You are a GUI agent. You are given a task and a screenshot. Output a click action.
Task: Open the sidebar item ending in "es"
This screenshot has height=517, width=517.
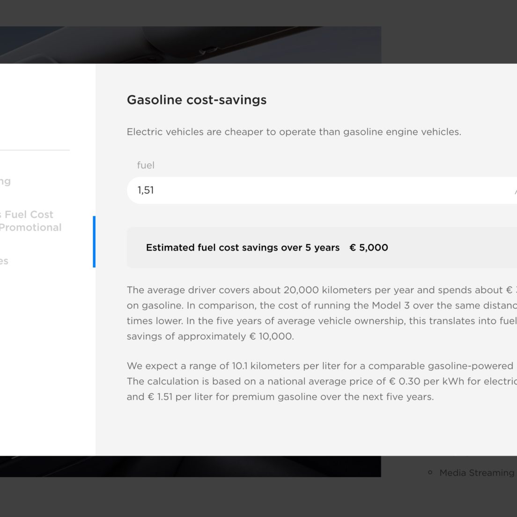pyautogui.click(x=4, y=261)
